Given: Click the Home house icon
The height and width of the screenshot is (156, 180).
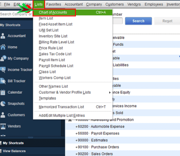Looking at the screenshot, I should coord(3,47).
